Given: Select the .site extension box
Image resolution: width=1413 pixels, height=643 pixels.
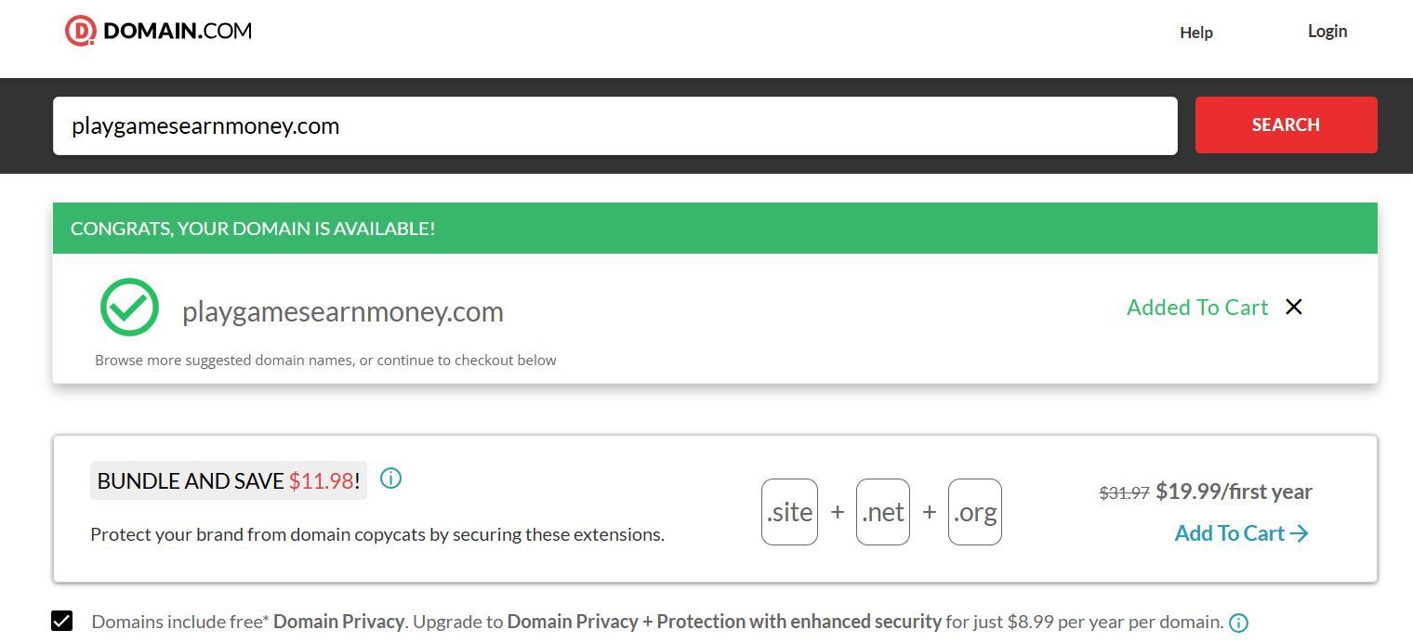Looking at the screenshot, I should 789,512.
